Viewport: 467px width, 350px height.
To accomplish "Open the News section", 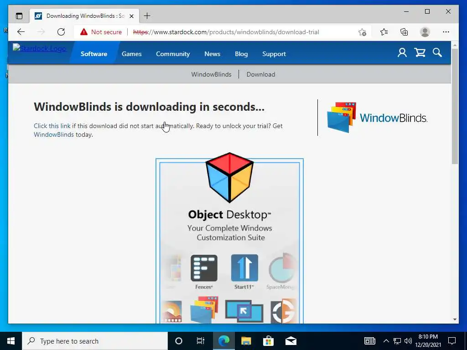I will click(x=213, y=54).
